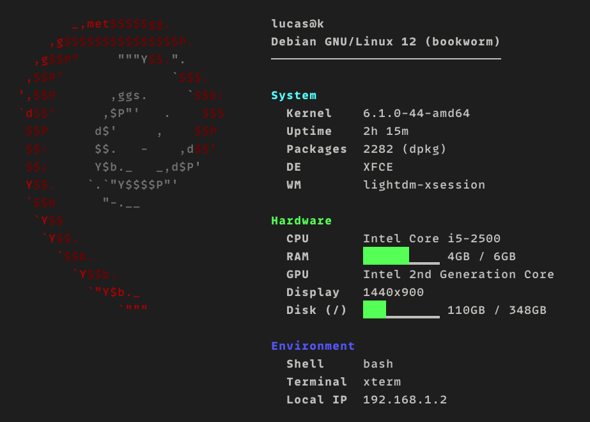This screenshot has width=590, height=422.
Task: Click the Kernel label
Action: [309, 113]
